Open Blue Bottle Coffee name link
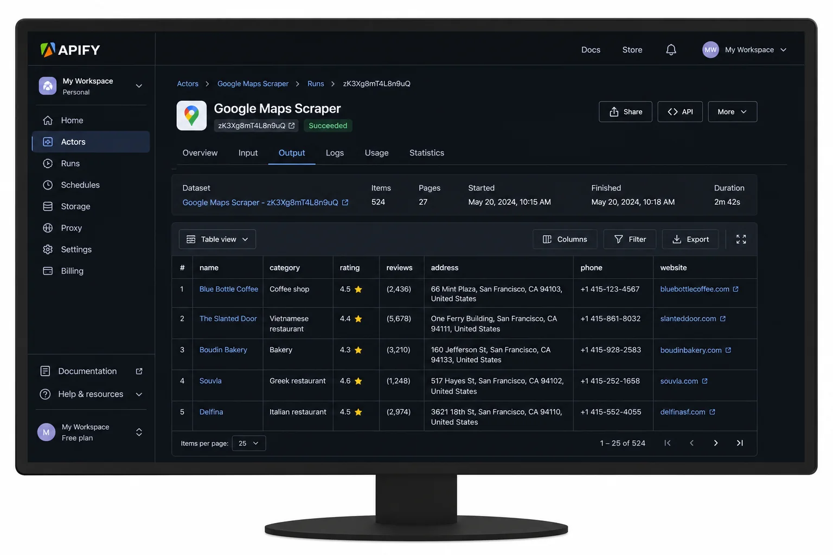 (229, 289)
